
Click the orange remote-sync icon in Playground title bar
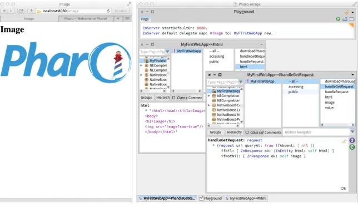point(347,12)
